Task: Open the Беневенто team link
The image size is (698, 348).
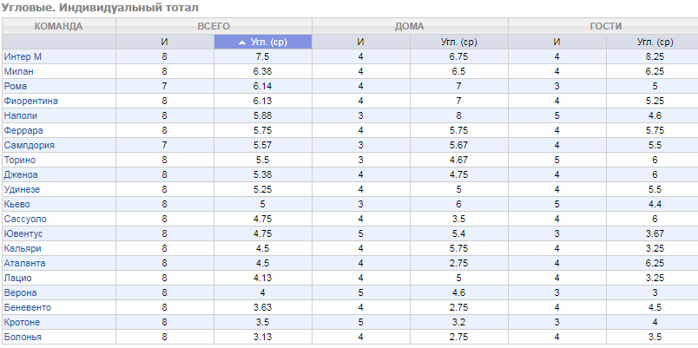Action: 27,307
